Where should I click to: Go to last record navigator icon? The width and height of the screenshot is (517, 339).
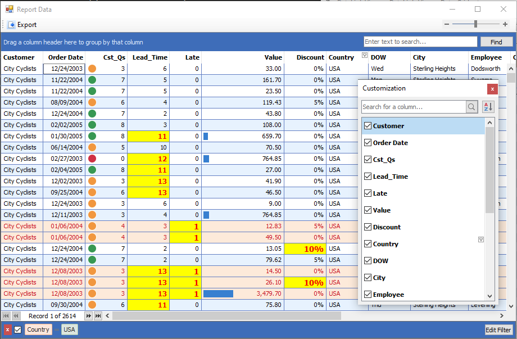point(98,316)
